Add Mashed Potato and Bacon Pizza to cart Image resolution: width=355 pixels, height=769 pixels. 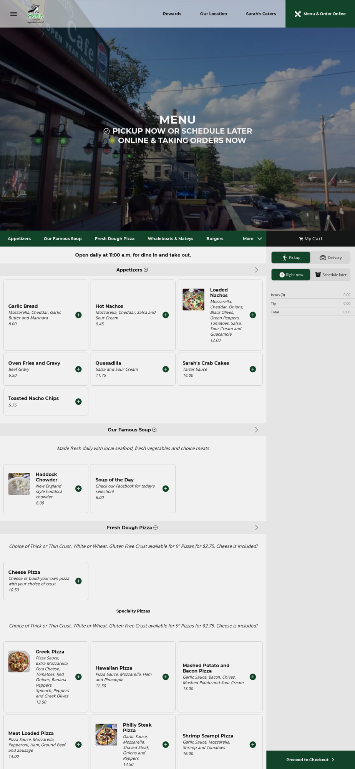253,677
